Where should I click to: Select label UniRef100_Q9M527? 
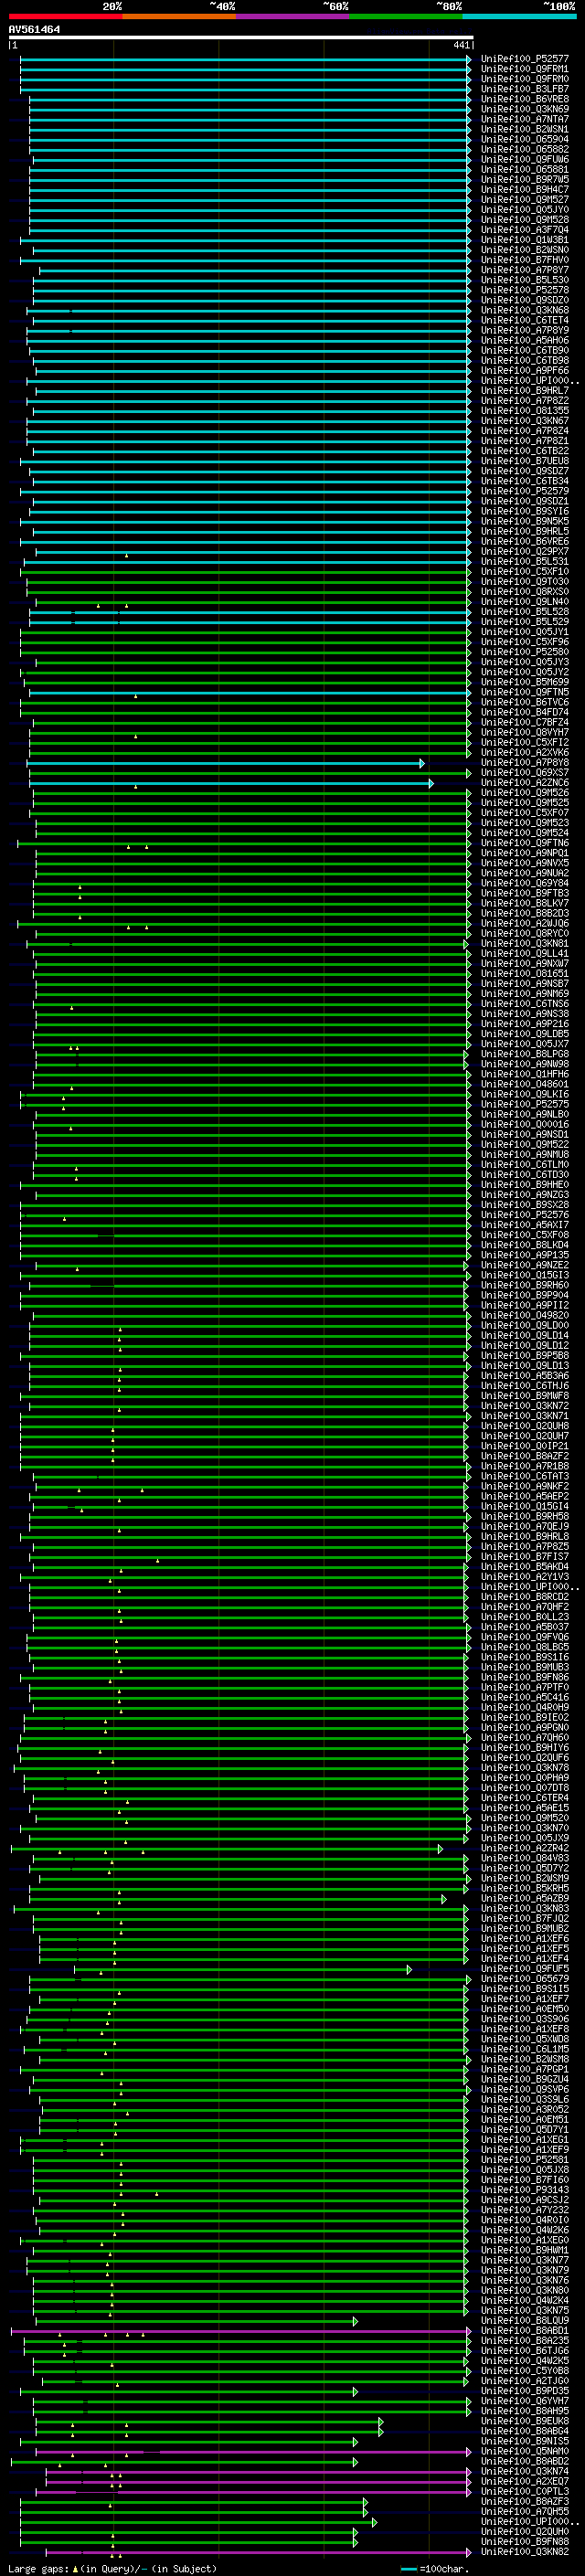[525, 200]
